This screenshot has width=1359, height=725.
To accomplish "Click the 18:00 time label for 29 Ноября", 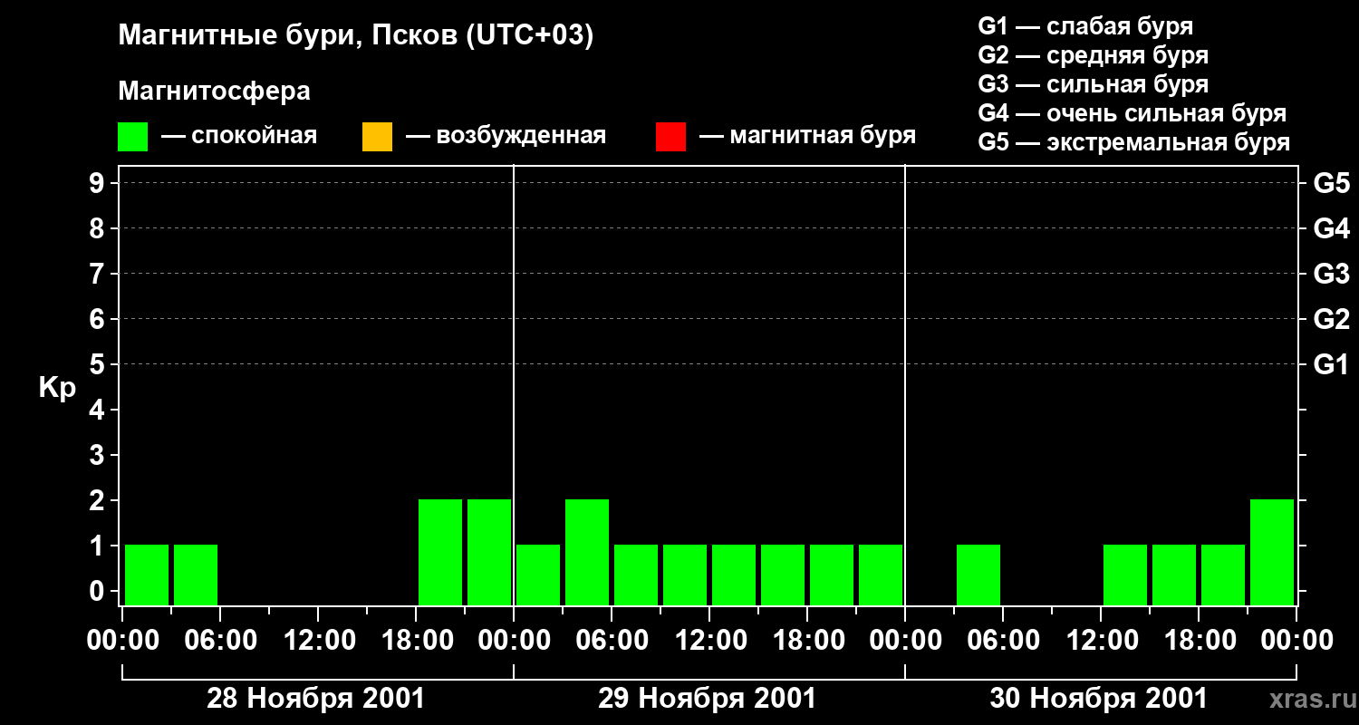I will (x=807, y=641).
